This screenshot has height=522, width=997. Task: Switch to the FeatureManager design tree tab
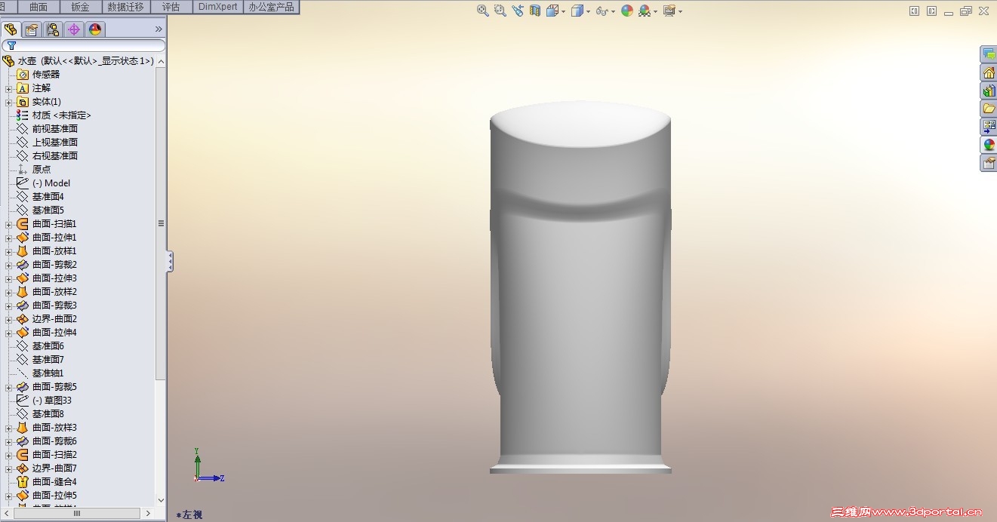[11, 29]
